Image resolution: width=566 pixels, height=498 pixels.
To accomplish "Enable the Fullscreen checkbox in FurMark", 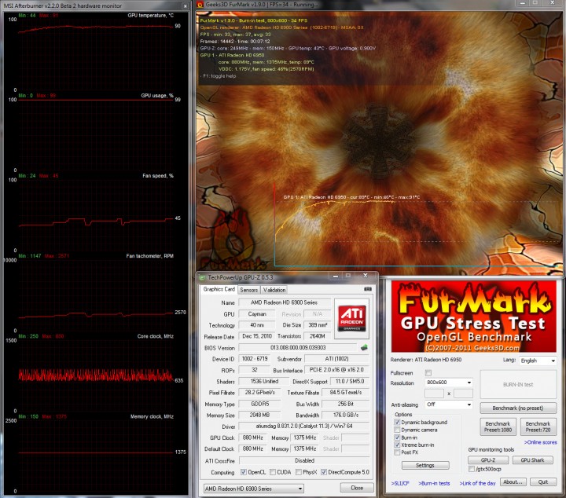I will [428, 373].
